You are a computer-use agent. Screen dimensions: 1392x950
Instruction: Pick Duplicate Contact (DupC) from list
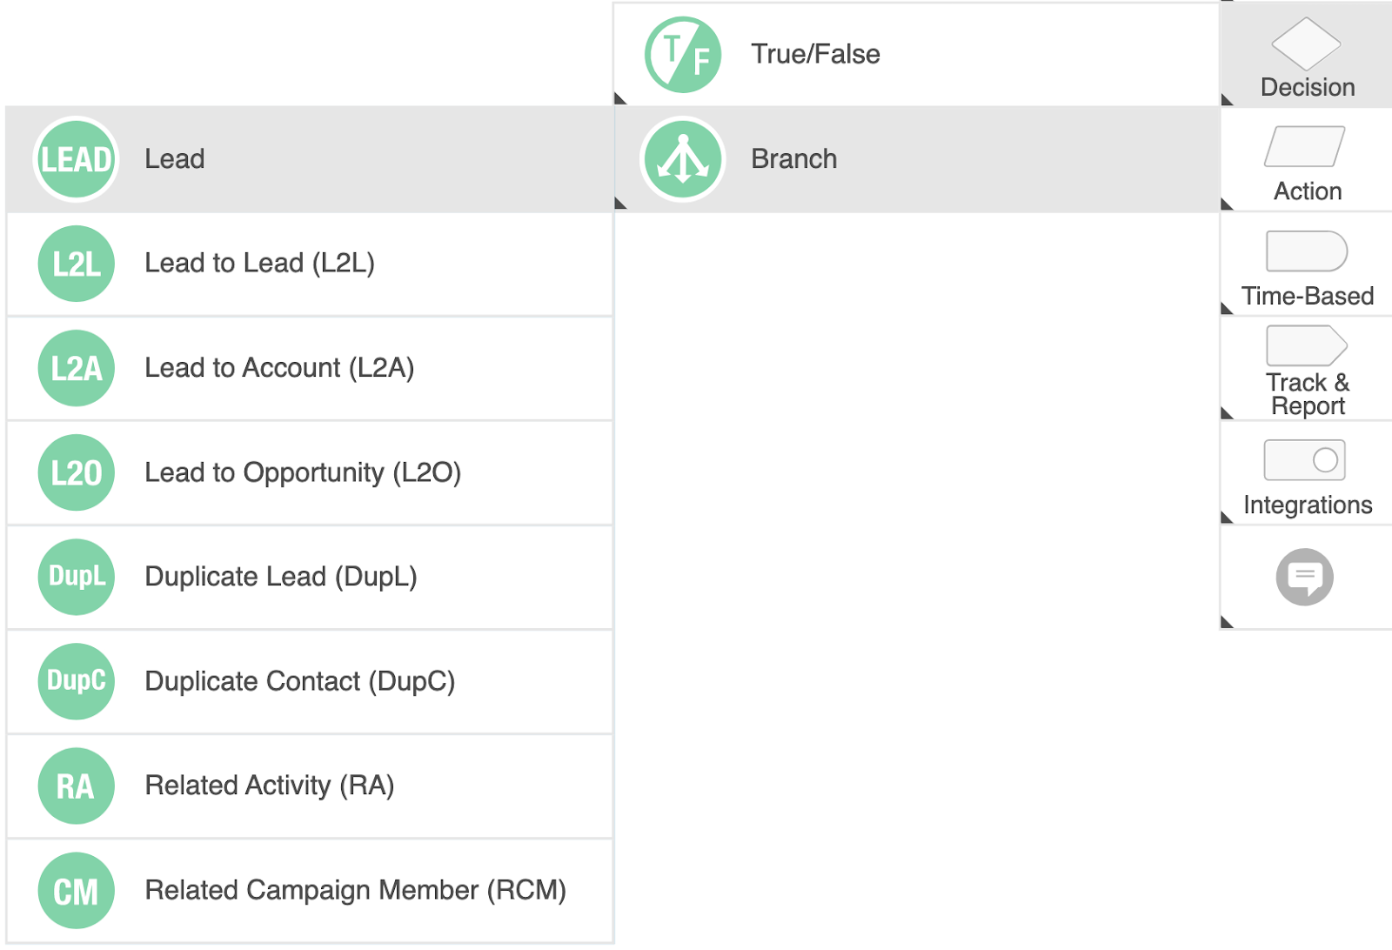(299, 681)
